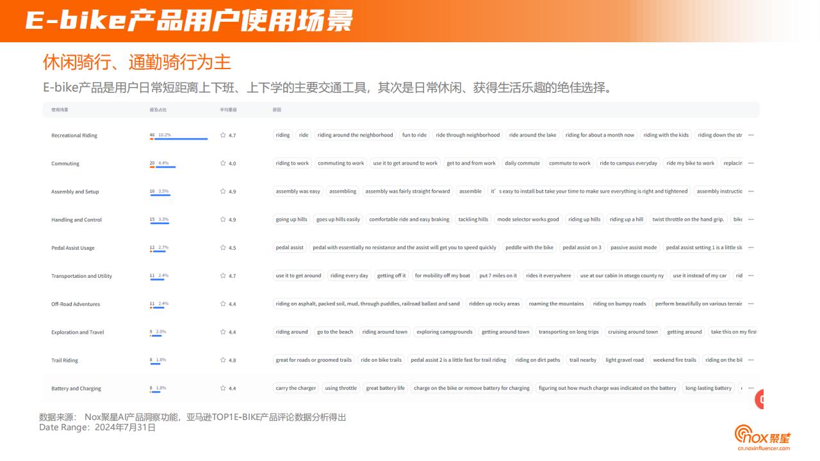
Task: Expand more tags in the Pedal Assist Usage row
Action: pos(751,248)
